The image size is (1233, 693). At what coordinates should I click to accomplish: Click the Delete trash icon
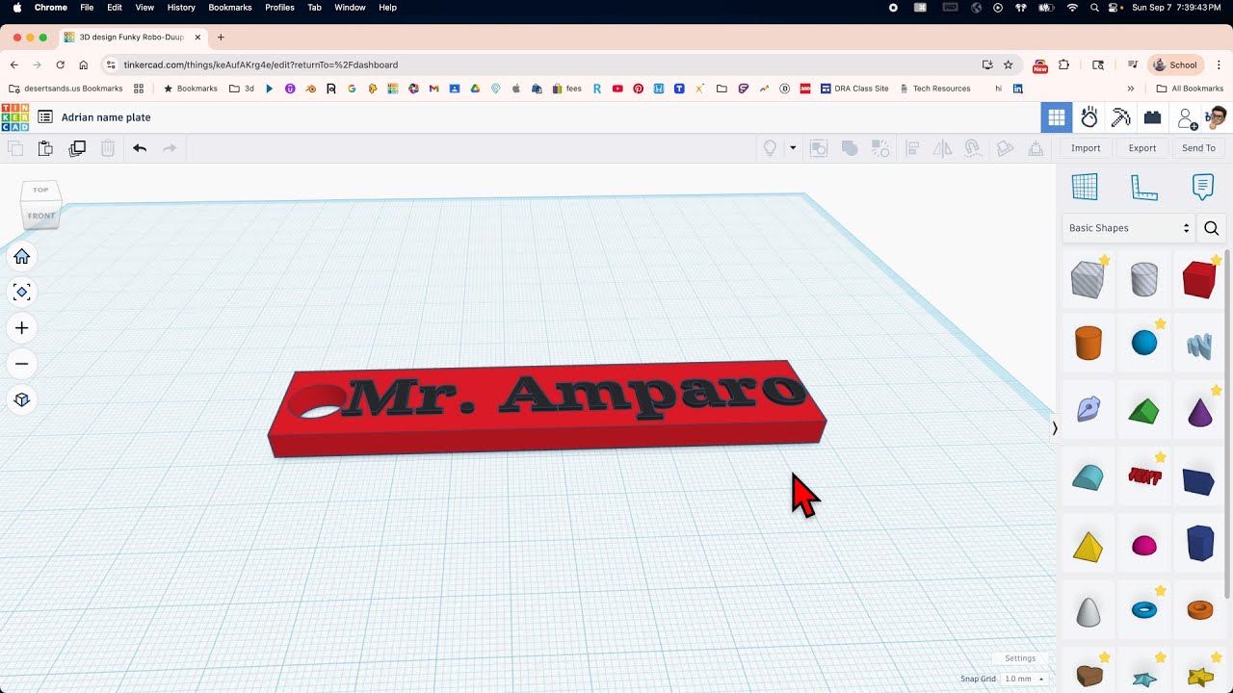click(x=108, y=148)
